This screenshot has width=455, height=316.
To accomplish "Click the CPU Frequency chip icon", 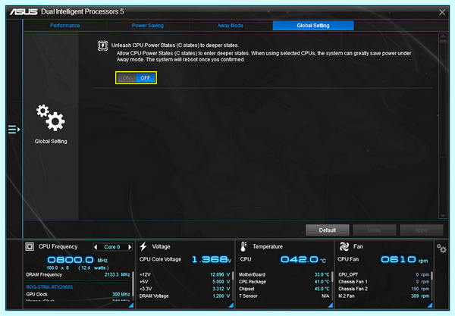I will (30, 247).
